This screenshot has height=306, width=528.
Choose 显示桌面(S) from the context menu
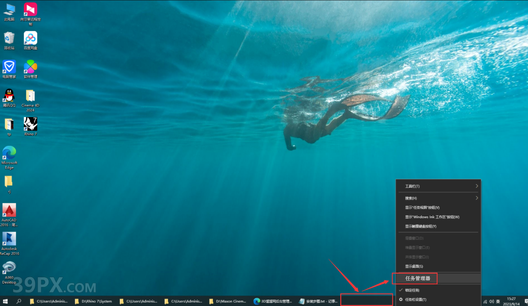point(414,266)
